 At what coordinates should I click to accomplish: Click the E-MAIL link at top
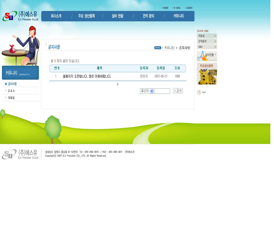177,8
